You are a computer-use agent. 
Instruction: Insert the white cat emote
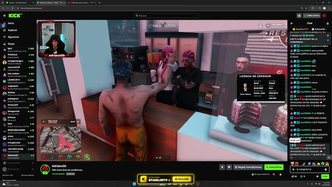pyautogui.click(x=314, y=164)
